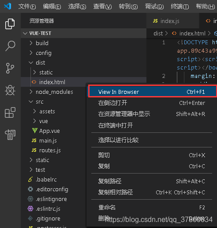Choose 重命名 from context menu

[152, 208]
